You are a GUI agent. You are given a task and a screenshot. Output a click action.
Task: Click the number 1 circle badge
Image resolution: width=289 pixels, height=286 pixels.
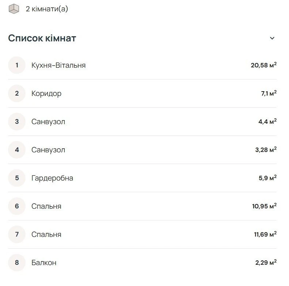tap(17, 65)
